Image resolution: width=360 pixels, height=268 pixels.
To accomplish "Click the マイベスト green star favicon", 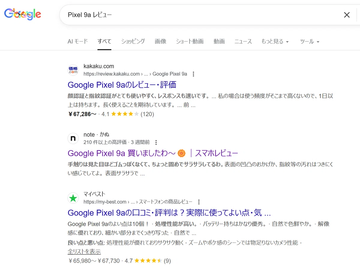I will point(73,198).
